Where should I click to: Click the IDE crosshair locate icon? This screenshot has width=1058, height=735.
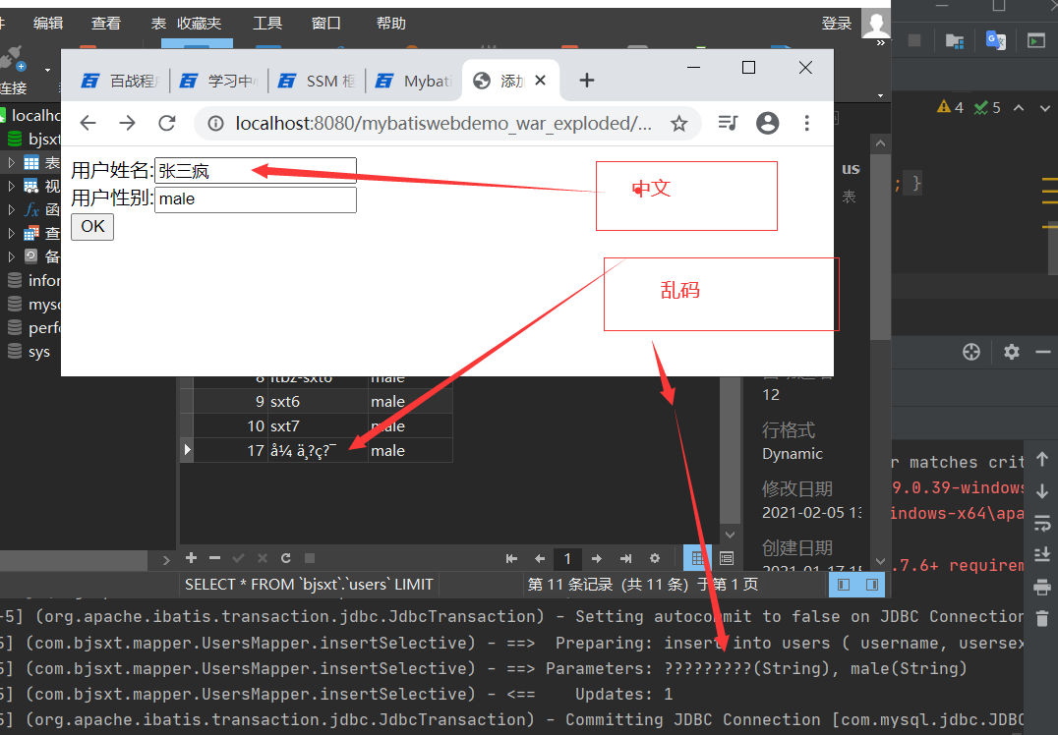(x=970, y=352)
